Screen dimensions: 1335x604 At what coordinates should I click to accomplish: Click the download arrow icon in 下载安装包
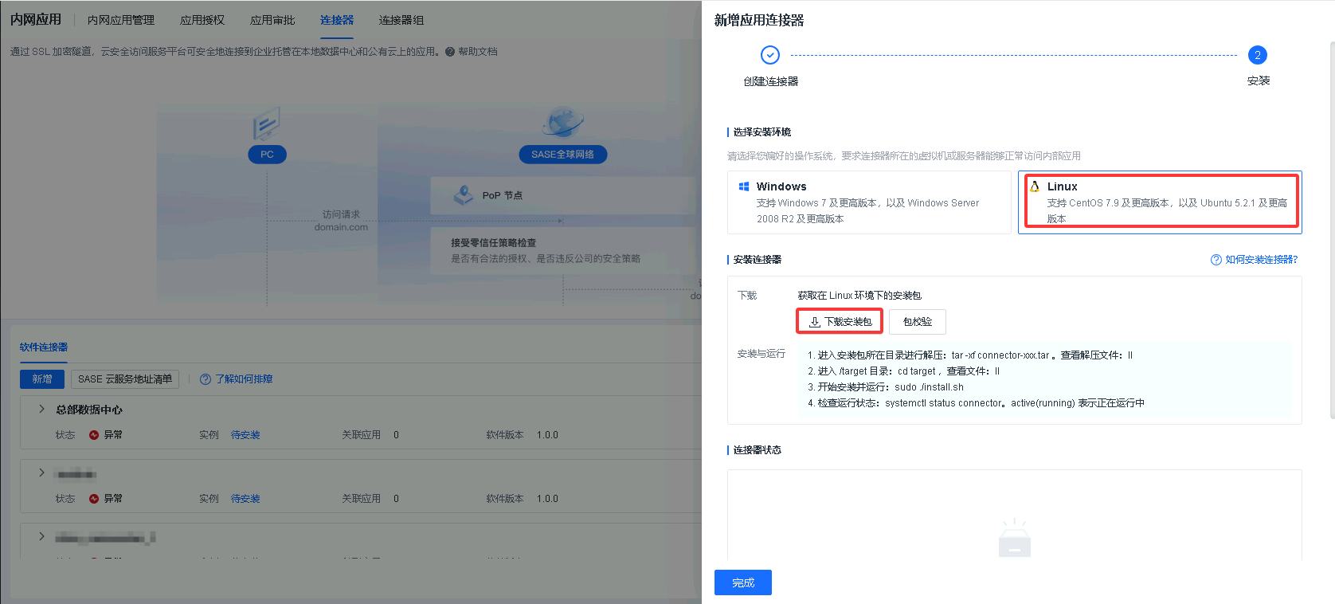click(x=815, y=322)
